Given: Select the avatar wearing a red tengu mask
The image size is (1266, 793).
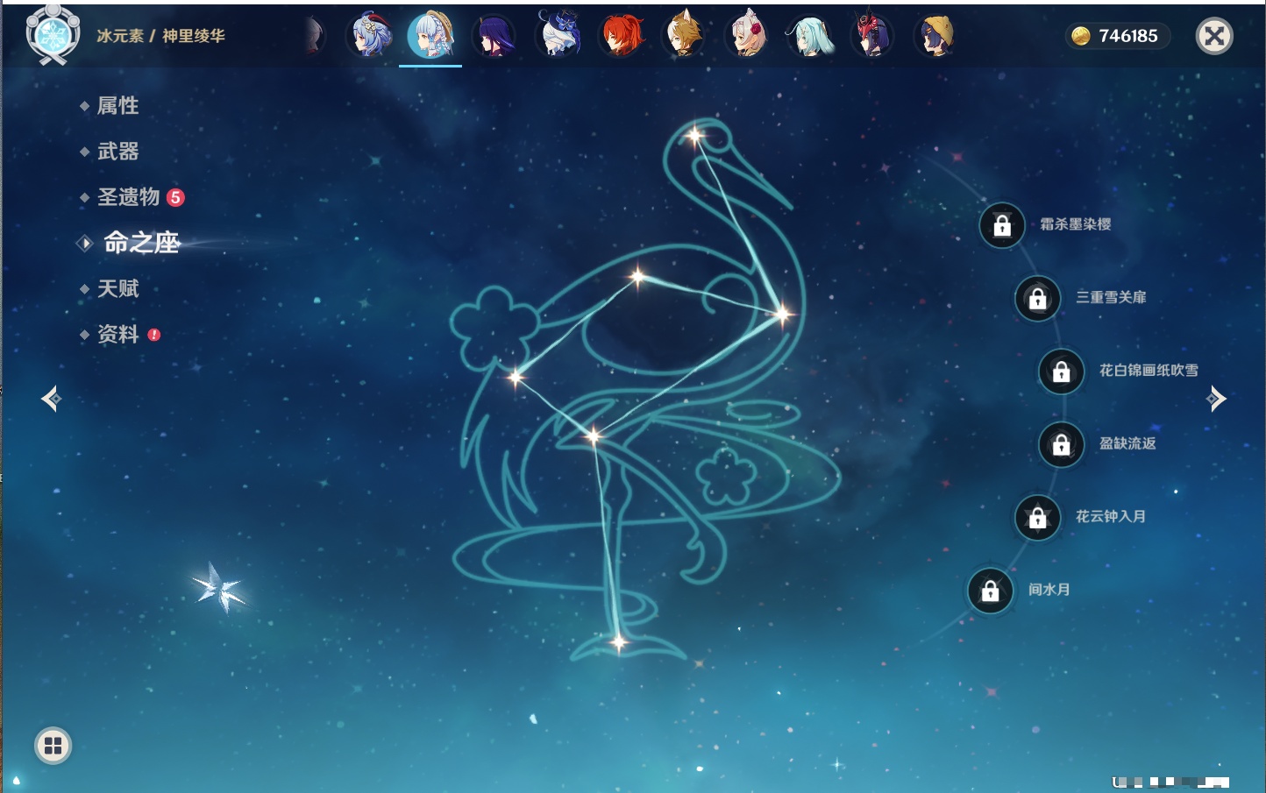Looking at the screenshot, I should pos(872,36).
